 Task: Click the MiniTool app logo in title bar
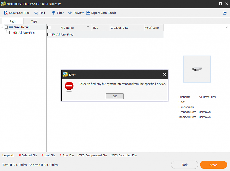[x=3, y=4]
